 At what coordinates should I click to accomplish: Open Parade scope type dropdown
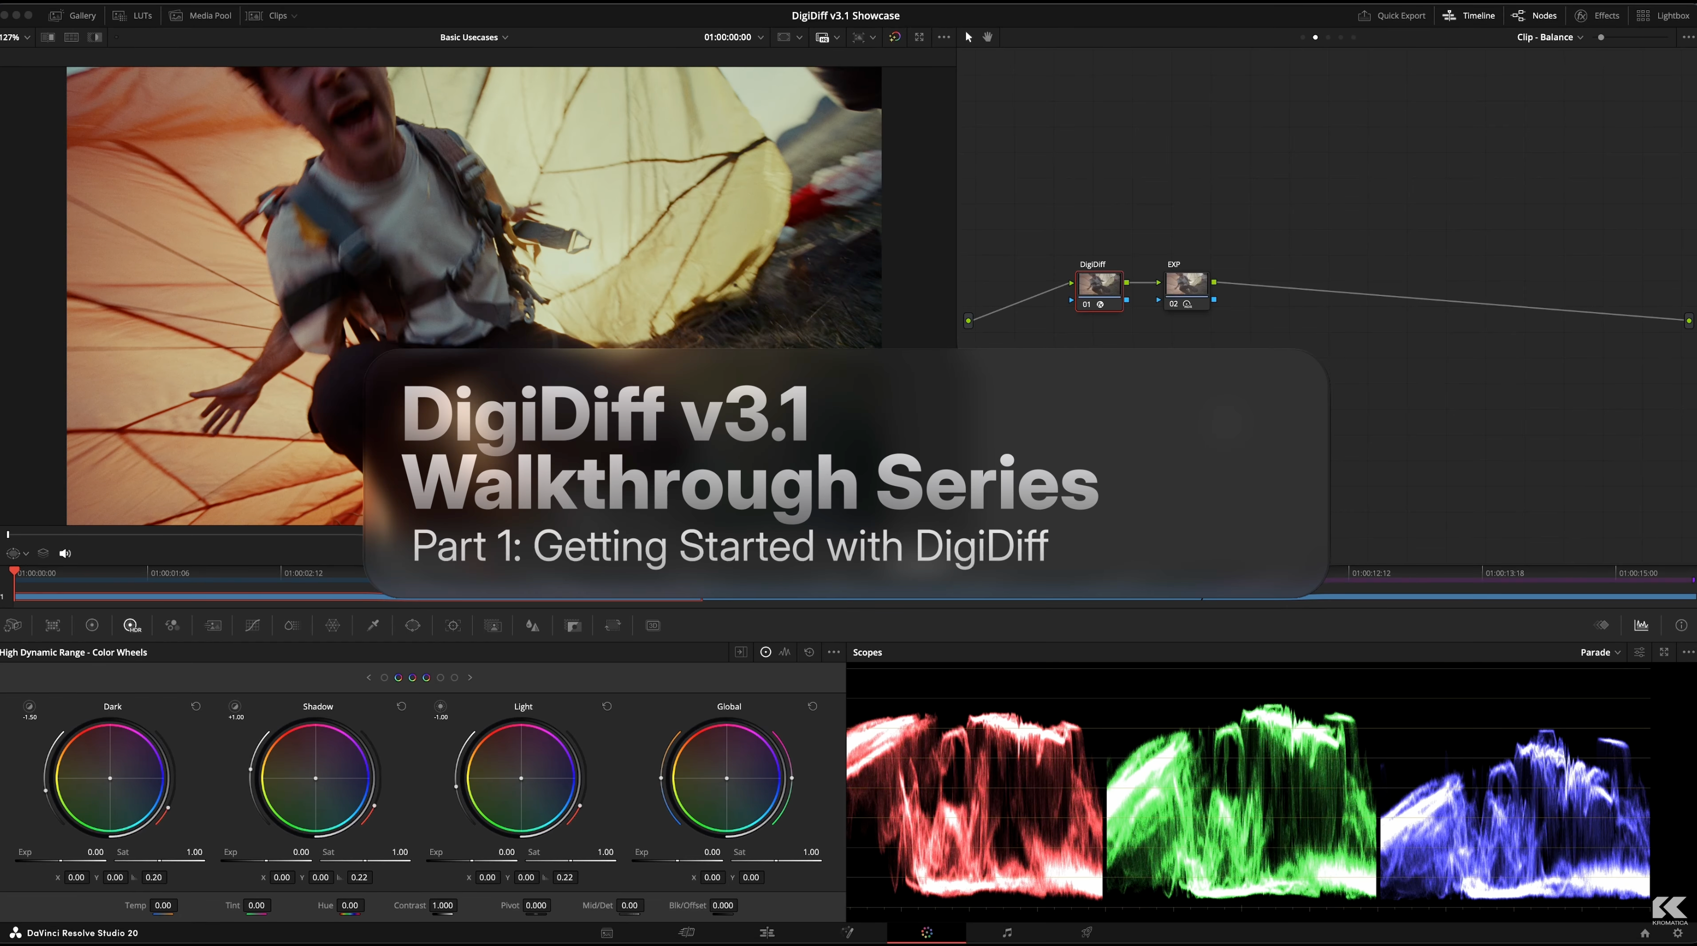(1601, 652)
